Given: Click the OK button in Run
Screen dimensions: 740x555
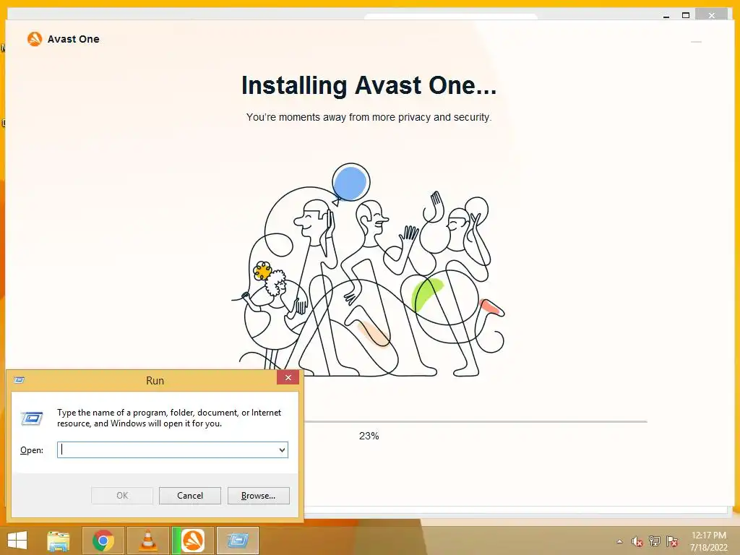Looking at the screenshot, I should (x=121, y=496).
